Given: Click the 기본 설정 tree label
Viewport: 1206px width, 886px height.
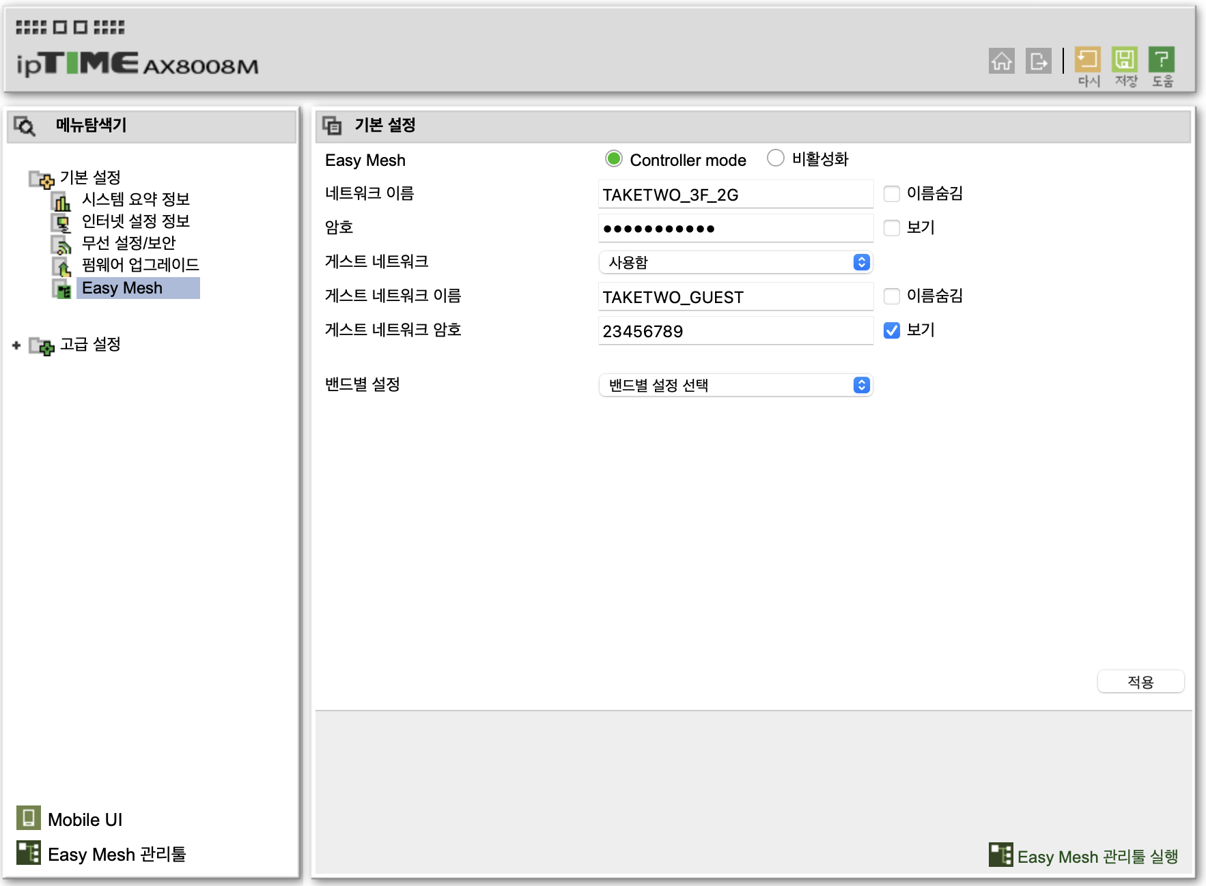Looking at the screenshot, I should tap(90, 177).
